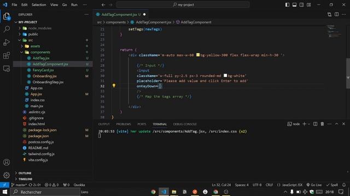Open the Extensions view
This screenshot has height=196, width=350.
point(7,56)
